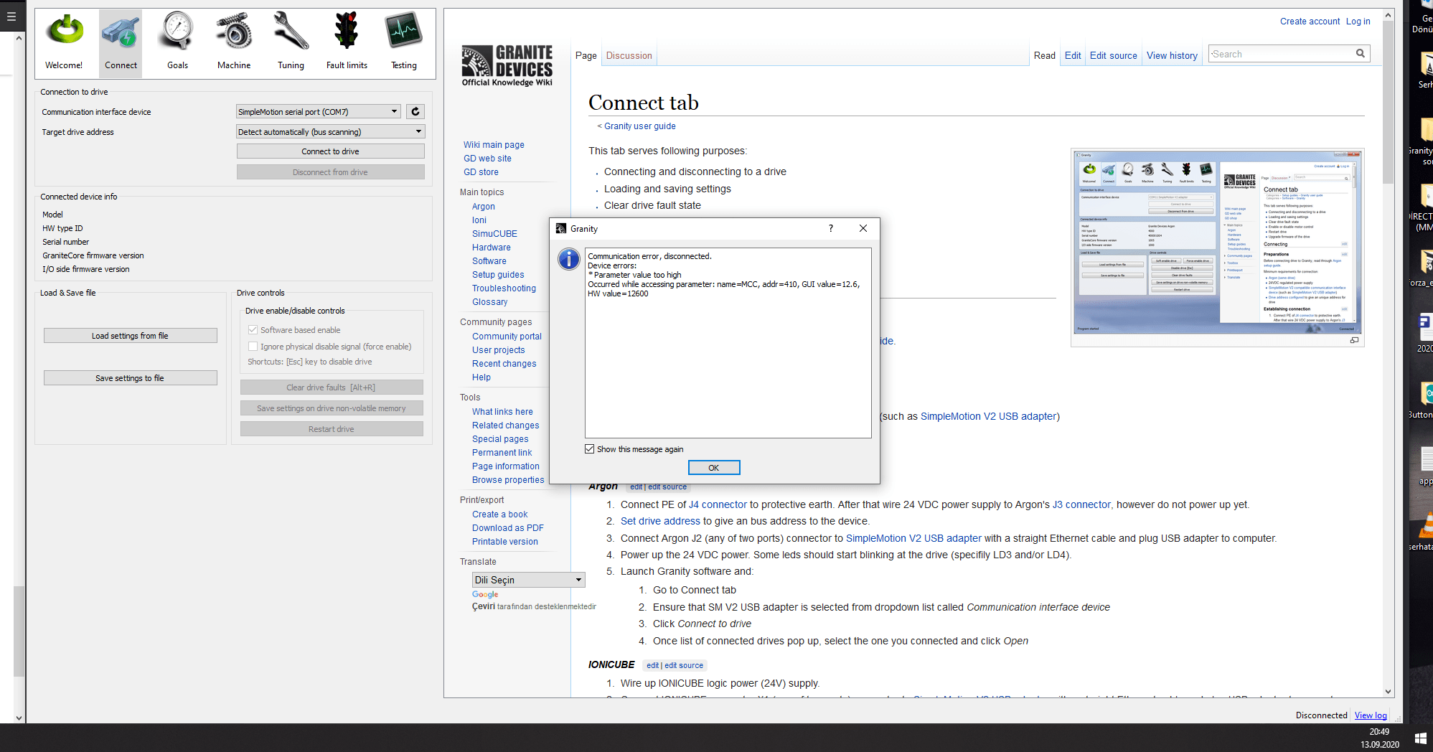This screenshot has height=752, width=1433.
Task: Open Target drive address dropdown
Action: tap(331, 131)
